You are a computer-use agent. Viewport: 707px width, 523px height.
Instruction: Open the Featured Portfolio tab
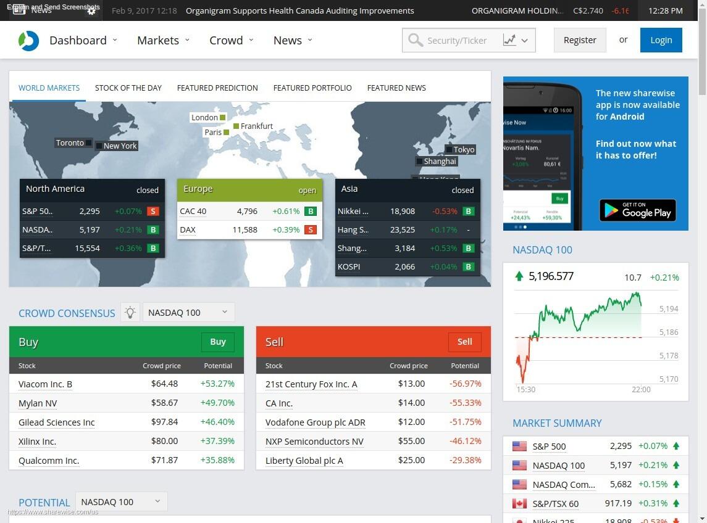click(312, 88)
